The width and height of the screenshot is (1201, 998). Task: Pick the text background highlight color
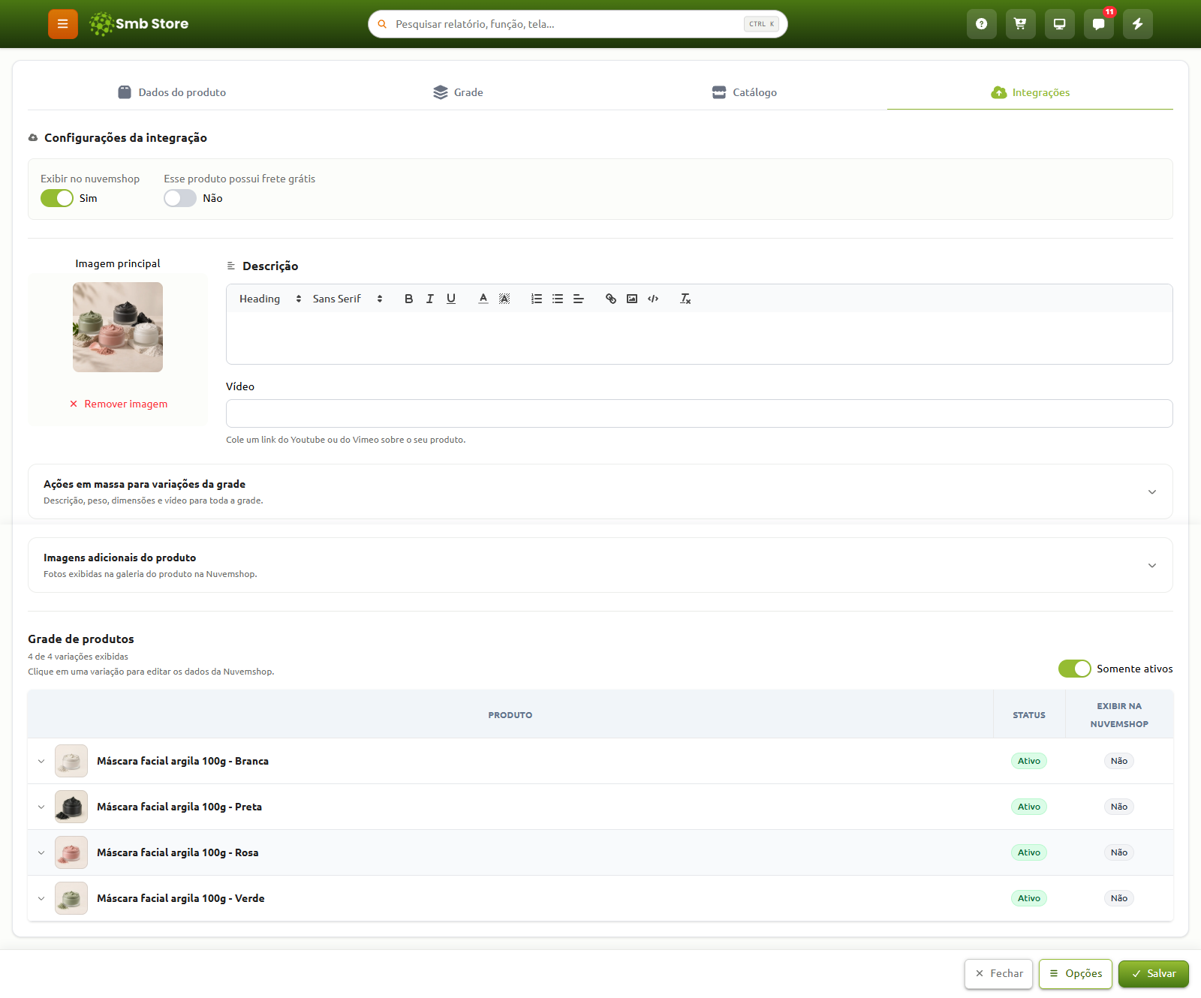click(x=504, y=299)
